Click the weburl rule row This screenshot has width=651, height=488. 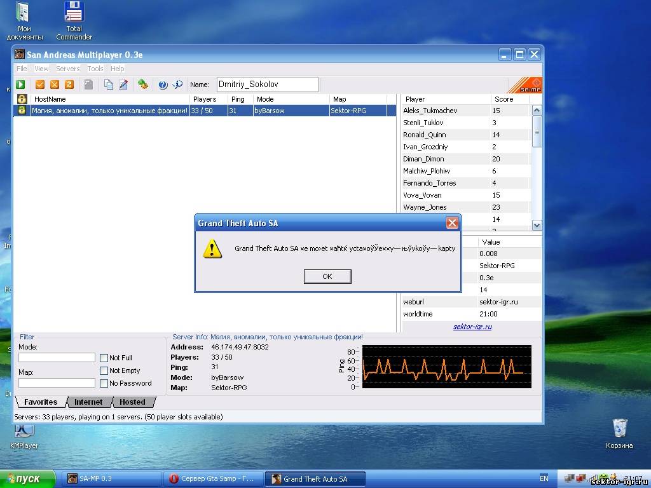[x=472, y=302]
